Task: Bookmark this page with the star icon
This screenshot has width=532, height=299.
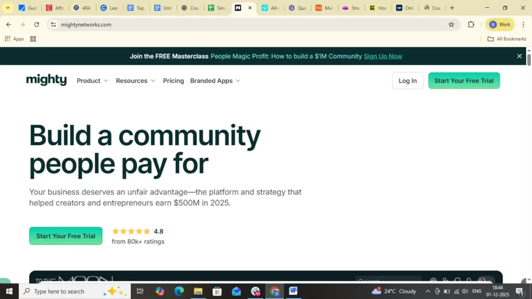Action: [451, 24]
